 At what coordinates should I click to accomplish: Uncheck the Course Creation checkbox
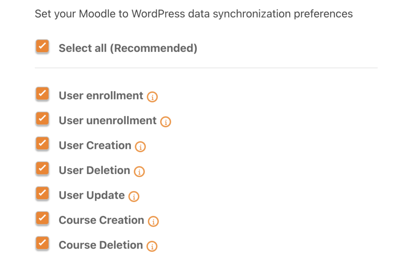pos(42,218)
